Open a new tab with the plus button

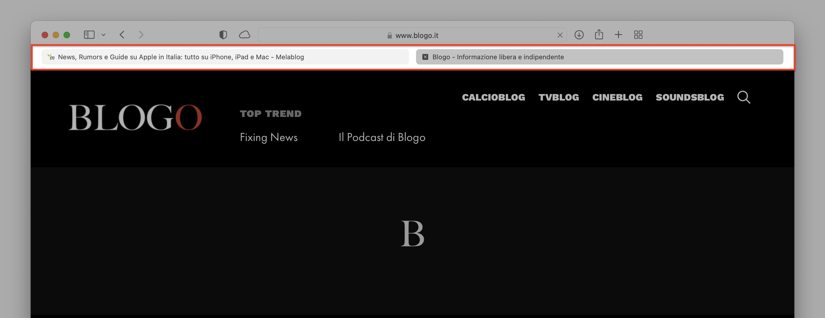(x=618, y=34)
